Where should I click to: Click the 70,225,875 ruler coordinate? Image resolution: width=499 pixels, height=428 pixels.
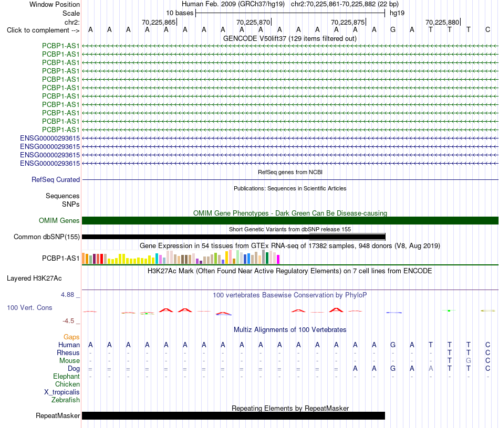click(x=348, y=22)
